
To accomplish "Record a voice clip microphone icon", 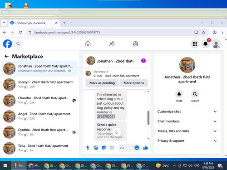I will point(88,148).
